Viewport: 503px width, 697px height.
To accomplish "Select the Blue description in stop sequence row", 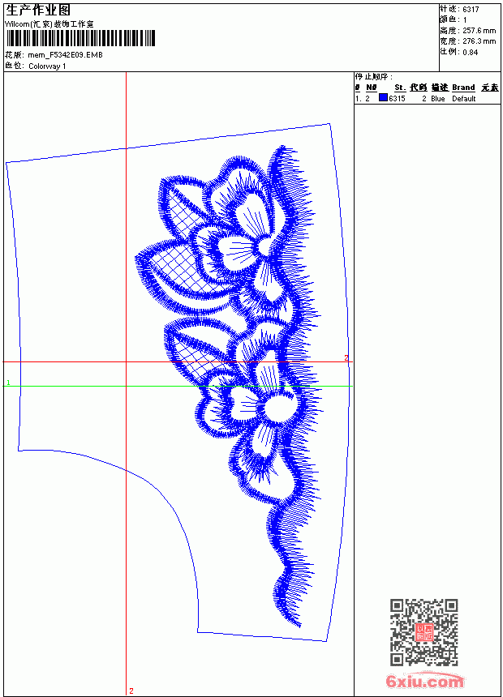I will point(437,99).
